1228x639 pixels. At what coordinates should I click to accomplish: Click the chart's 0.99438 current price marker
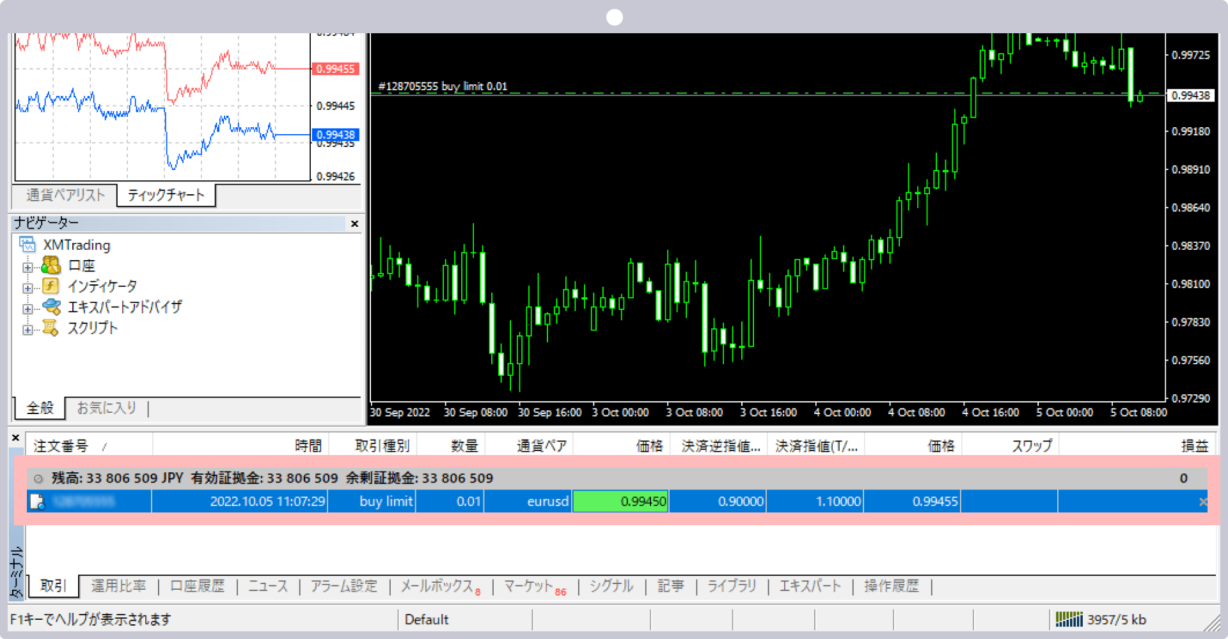click(x=1190, y=96)
